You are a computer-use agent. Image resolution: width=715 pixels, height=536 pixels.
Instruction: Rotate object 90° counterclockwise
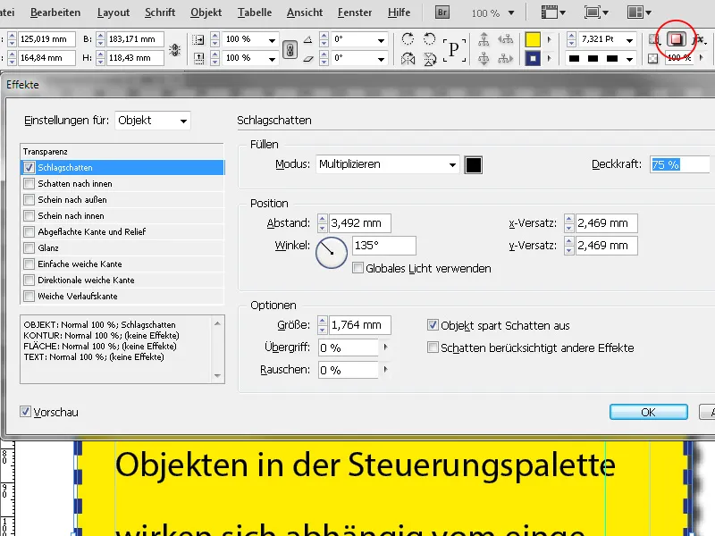(429, 39)
